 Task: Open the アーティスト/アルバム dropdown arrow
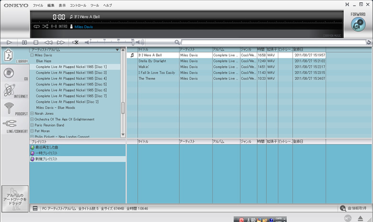coord(117,50)
